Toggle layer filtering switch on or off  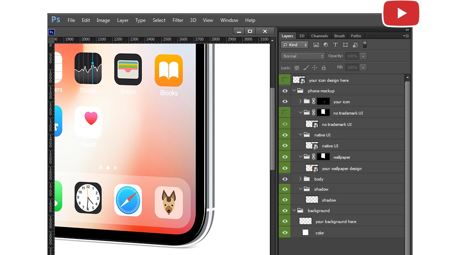tap(365, 45)
